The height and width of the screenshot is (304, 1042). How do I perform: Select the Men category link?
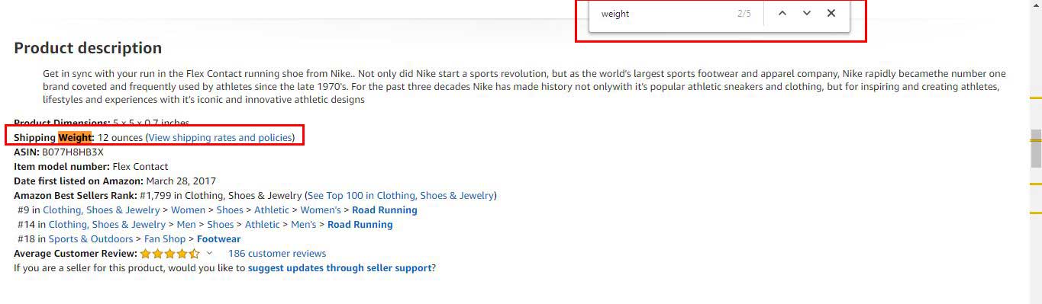[x=186, y=225]
